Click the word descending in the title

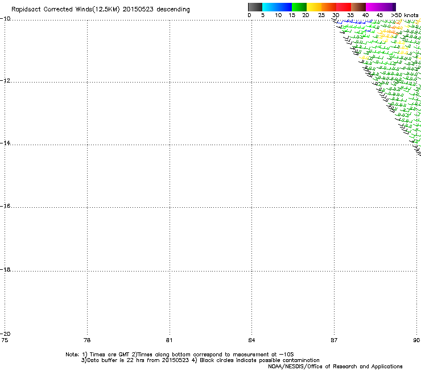tap(173, 10)
